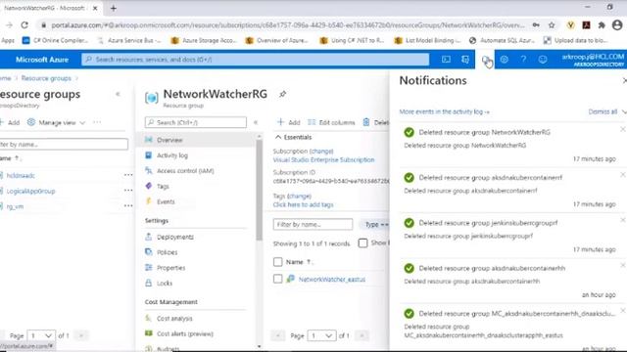Image resolution: width=627 pixels, height=352 pixels.
Task: Open the Help question mark icon
Action: pos(523,60)
